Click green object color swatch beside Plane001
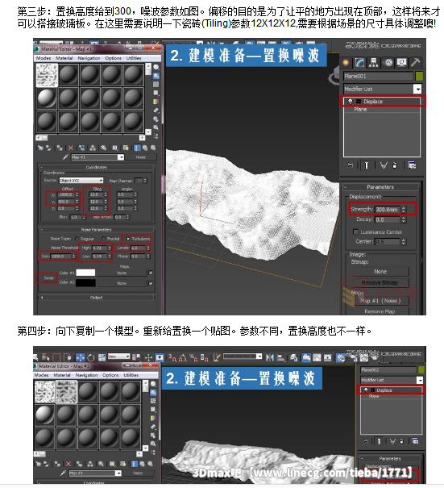The height and width of the screenshot is (488, 444). tap(419, 77)
